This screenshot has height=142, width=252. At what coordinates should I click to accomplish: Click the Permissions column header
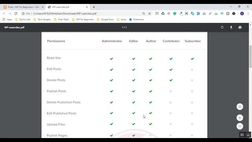point(56,41)
